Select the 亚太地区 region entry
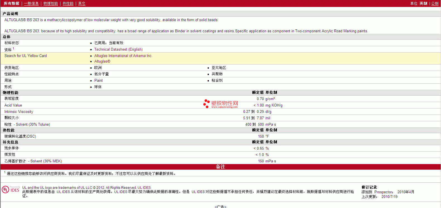441x208 pixels. tap(219, 68)
